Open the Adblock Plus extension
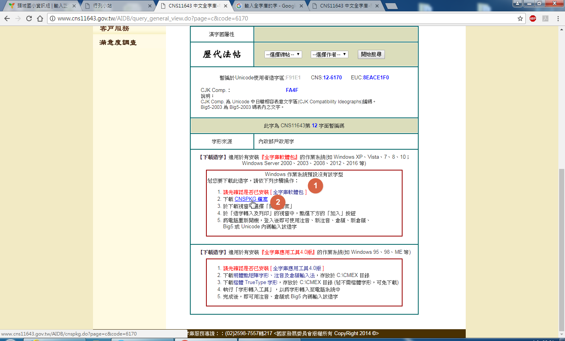Screen dimensions: 565x341 tap(533, 18)
